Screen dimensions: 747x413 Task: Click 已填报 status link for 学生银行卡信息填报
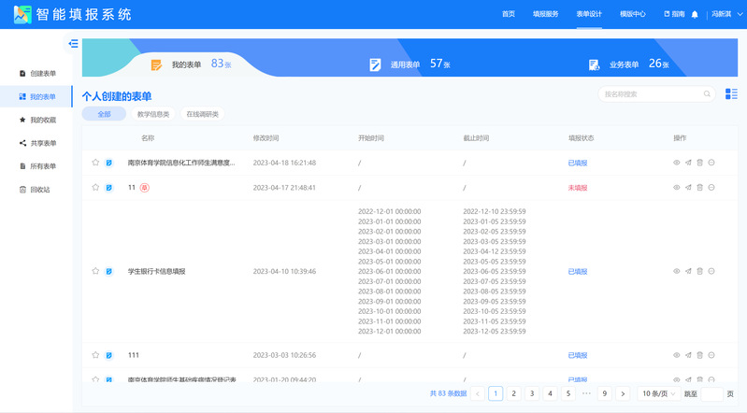click(x=578, y=271)
